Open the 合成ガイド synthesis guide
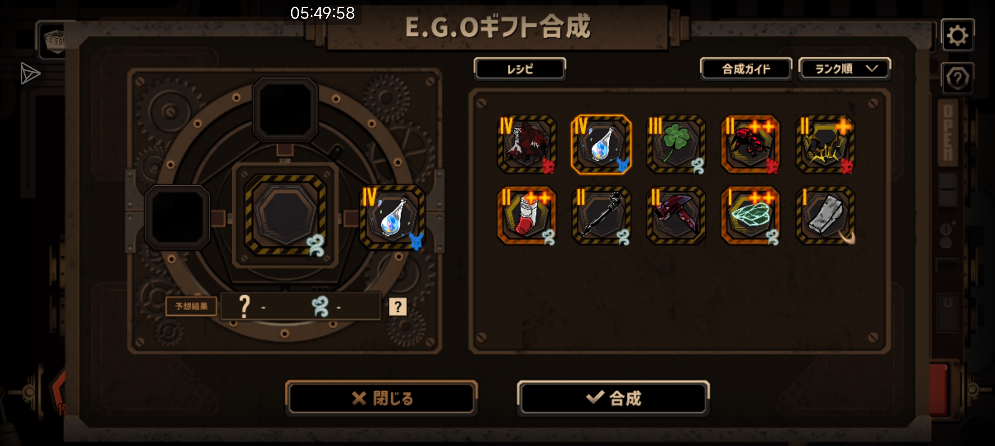The width and height of the screenshot is (995, 446). [746, 69]
